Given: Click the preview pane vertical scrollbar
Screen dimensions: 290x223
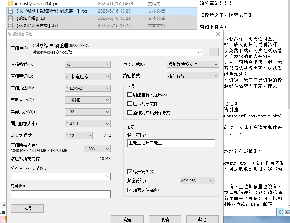Looking at the screenshot, I should click(289, 55).
